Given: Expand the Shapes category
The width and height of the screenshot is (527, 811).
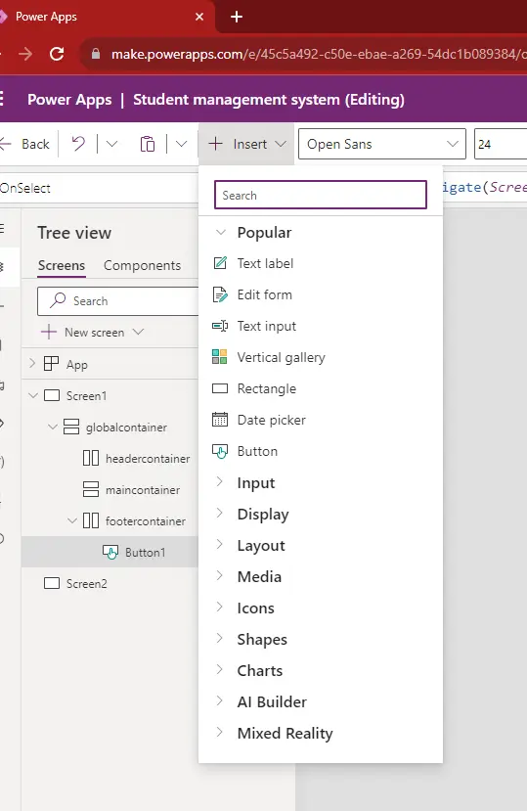Looking at the screenshot, I should (x=220, y=638).
